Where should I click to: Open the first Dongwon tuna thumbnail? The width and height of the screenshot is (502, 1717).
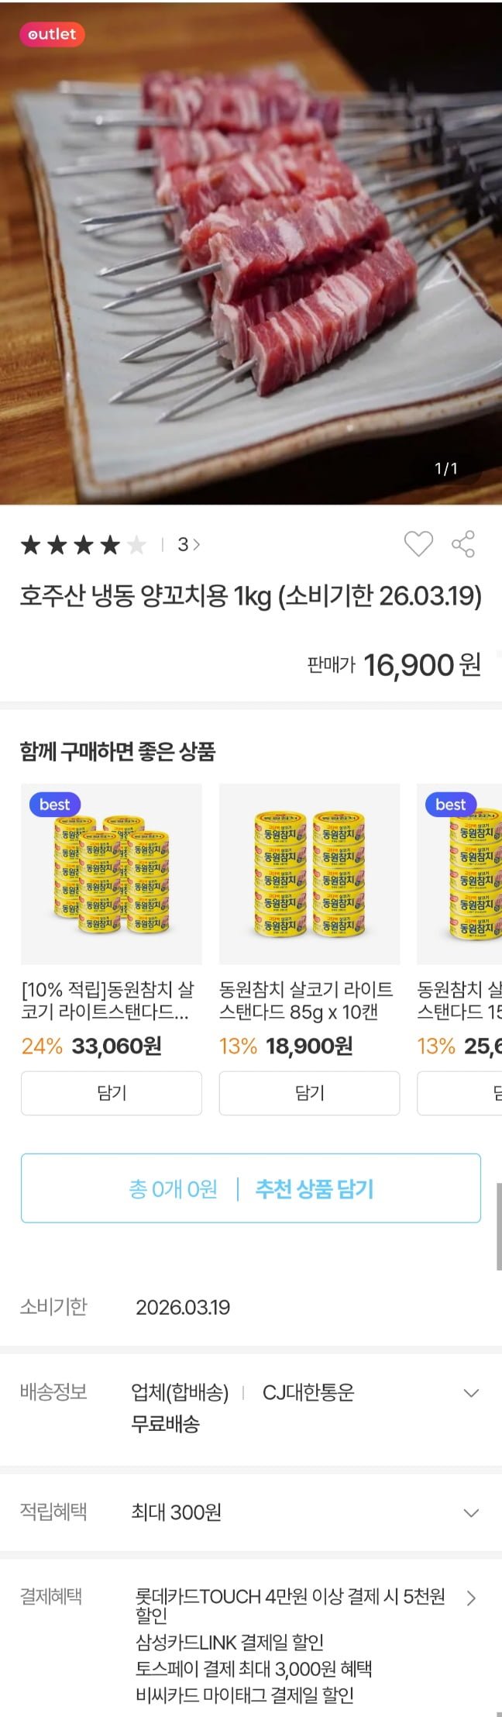pyautogui.click(x=112, y=874)
